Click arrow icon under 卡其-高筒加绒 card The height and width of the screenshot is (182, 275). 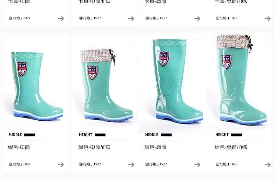[268, 18]
